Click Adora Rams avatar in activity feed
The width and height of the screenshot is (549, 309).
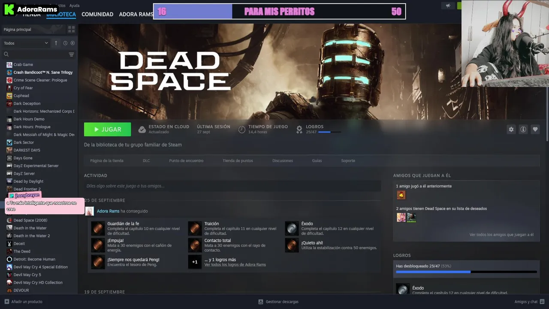click(90, 211)
